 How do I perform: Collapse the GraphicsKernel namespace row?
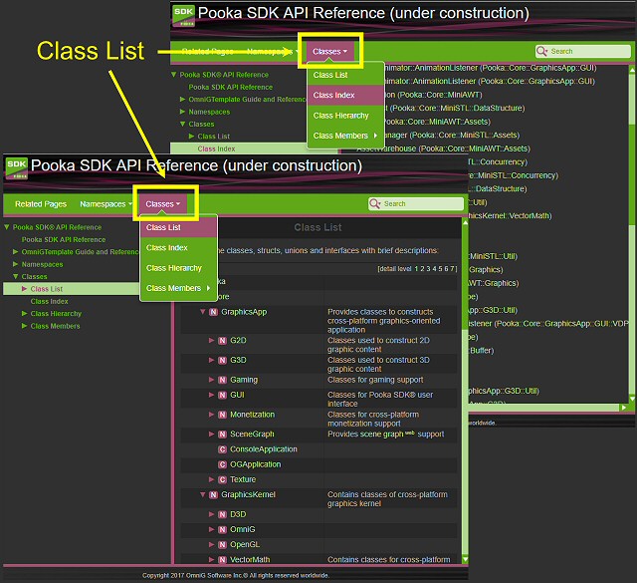point(203,494)
